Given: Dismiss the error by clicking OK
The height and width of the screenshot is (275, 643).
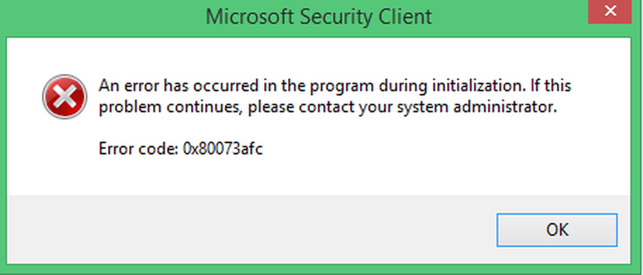Looking at the screenshot, I should (x=556, y=229).
